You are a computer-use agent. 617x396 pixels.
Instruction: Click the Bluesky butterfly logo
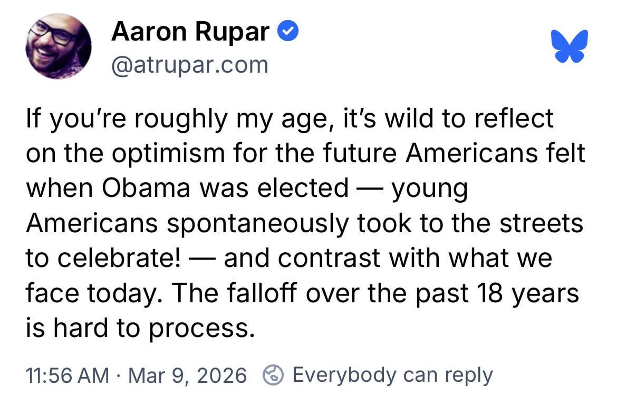[569, 46]
